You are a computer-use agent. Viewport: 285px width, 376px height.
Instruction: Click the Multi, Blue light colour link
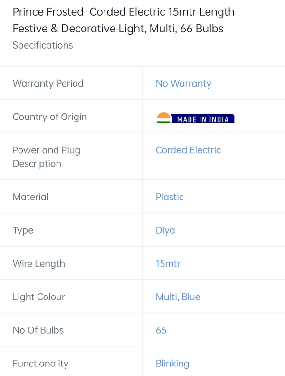tap(178, 297)
